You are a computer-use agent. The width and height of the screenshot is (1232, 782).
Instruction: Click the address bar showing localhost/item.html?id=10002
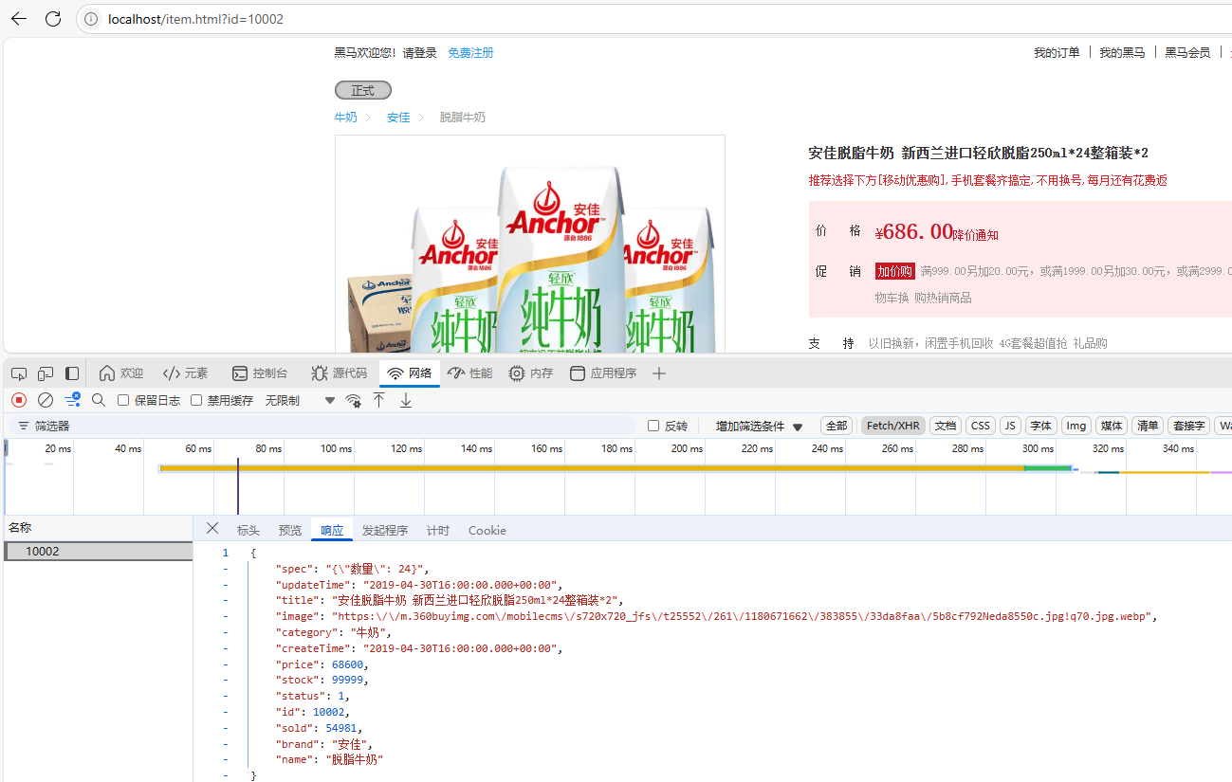click(x=654, y=19)
